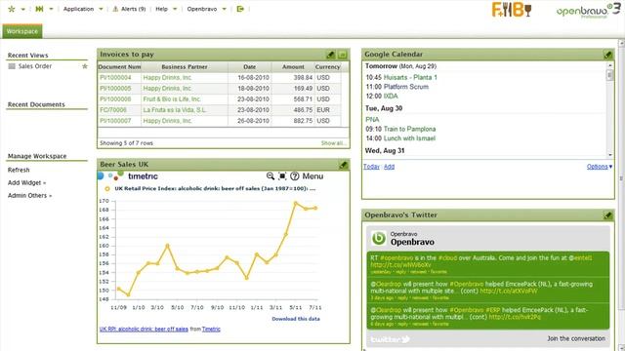
Task: Open the Help menu dropdown
Action: [166, 9]
